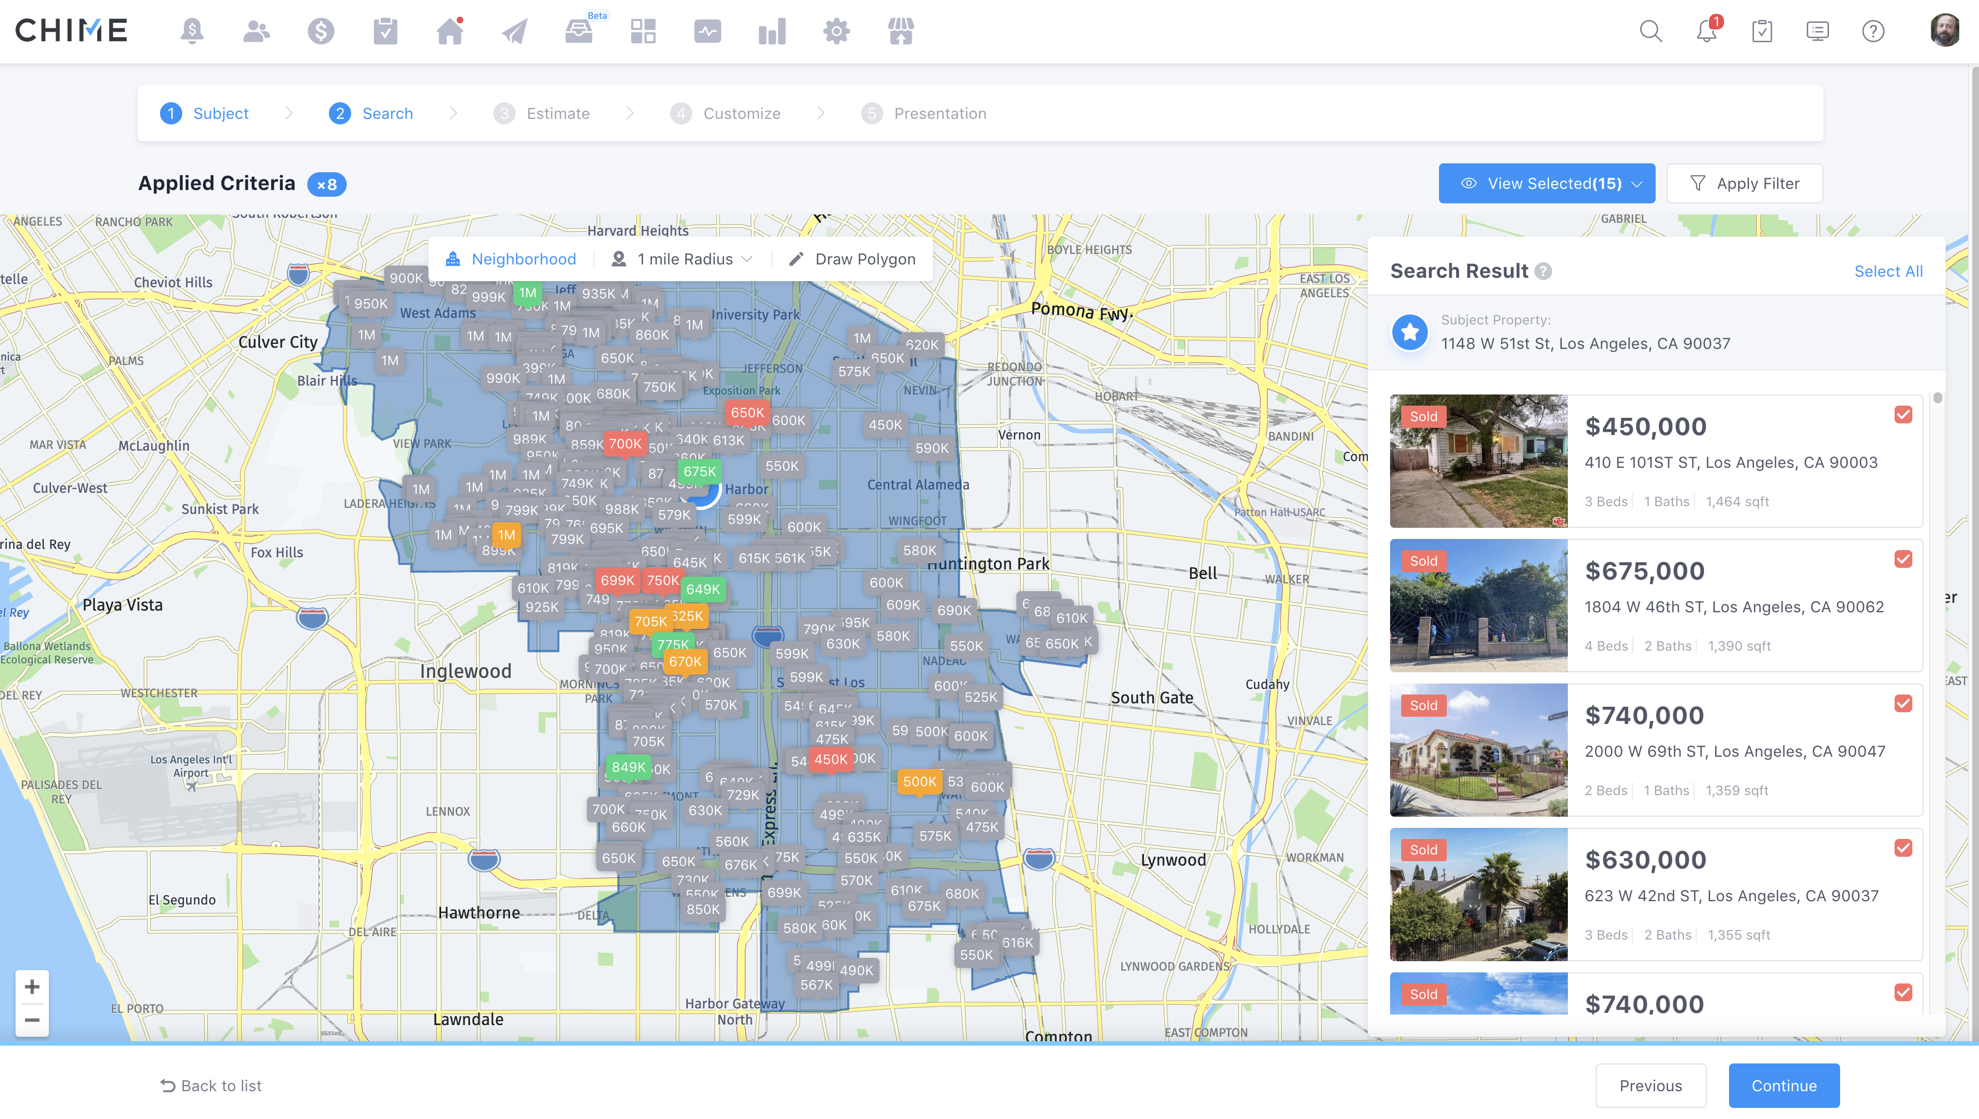Open the activity pulse monitor icon
The height and width of the screenshot is (1119, 1979).
[x=707, y=32]
